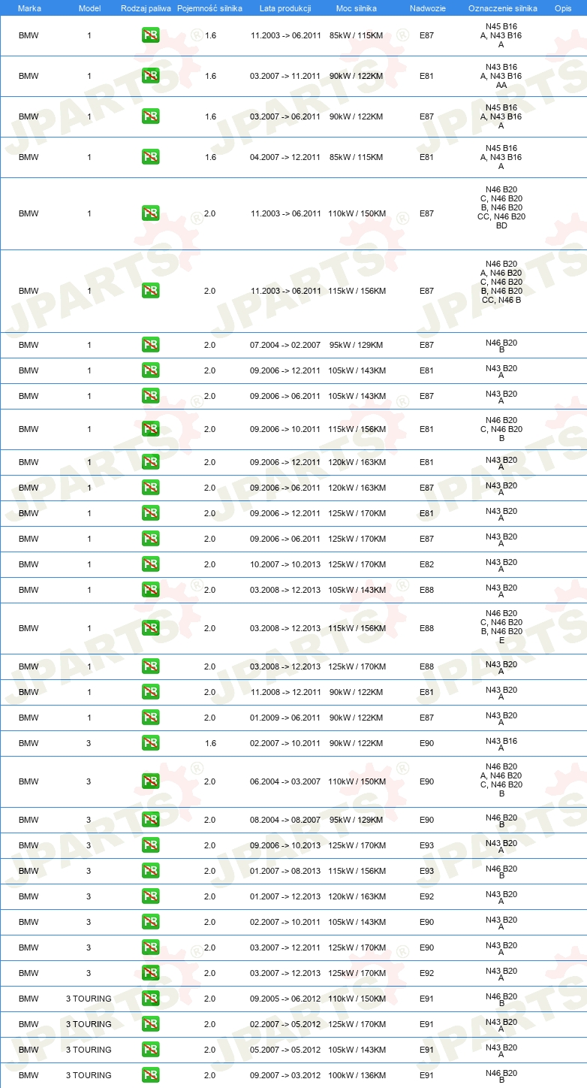The height and width of the screenshot is (1088, 587).
Task: Click fuel icon in BMW 1 E88 115kW/156KM row
Action: tap(150, 628)
